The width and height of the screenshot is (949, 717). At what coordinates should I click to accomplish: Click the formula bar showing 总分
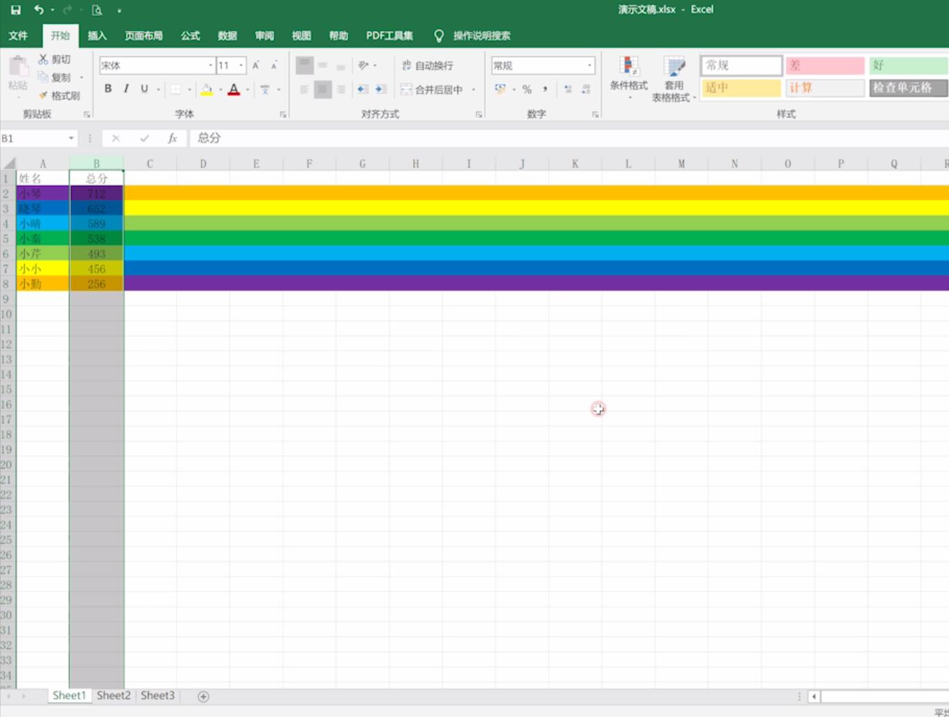[569, 138]
